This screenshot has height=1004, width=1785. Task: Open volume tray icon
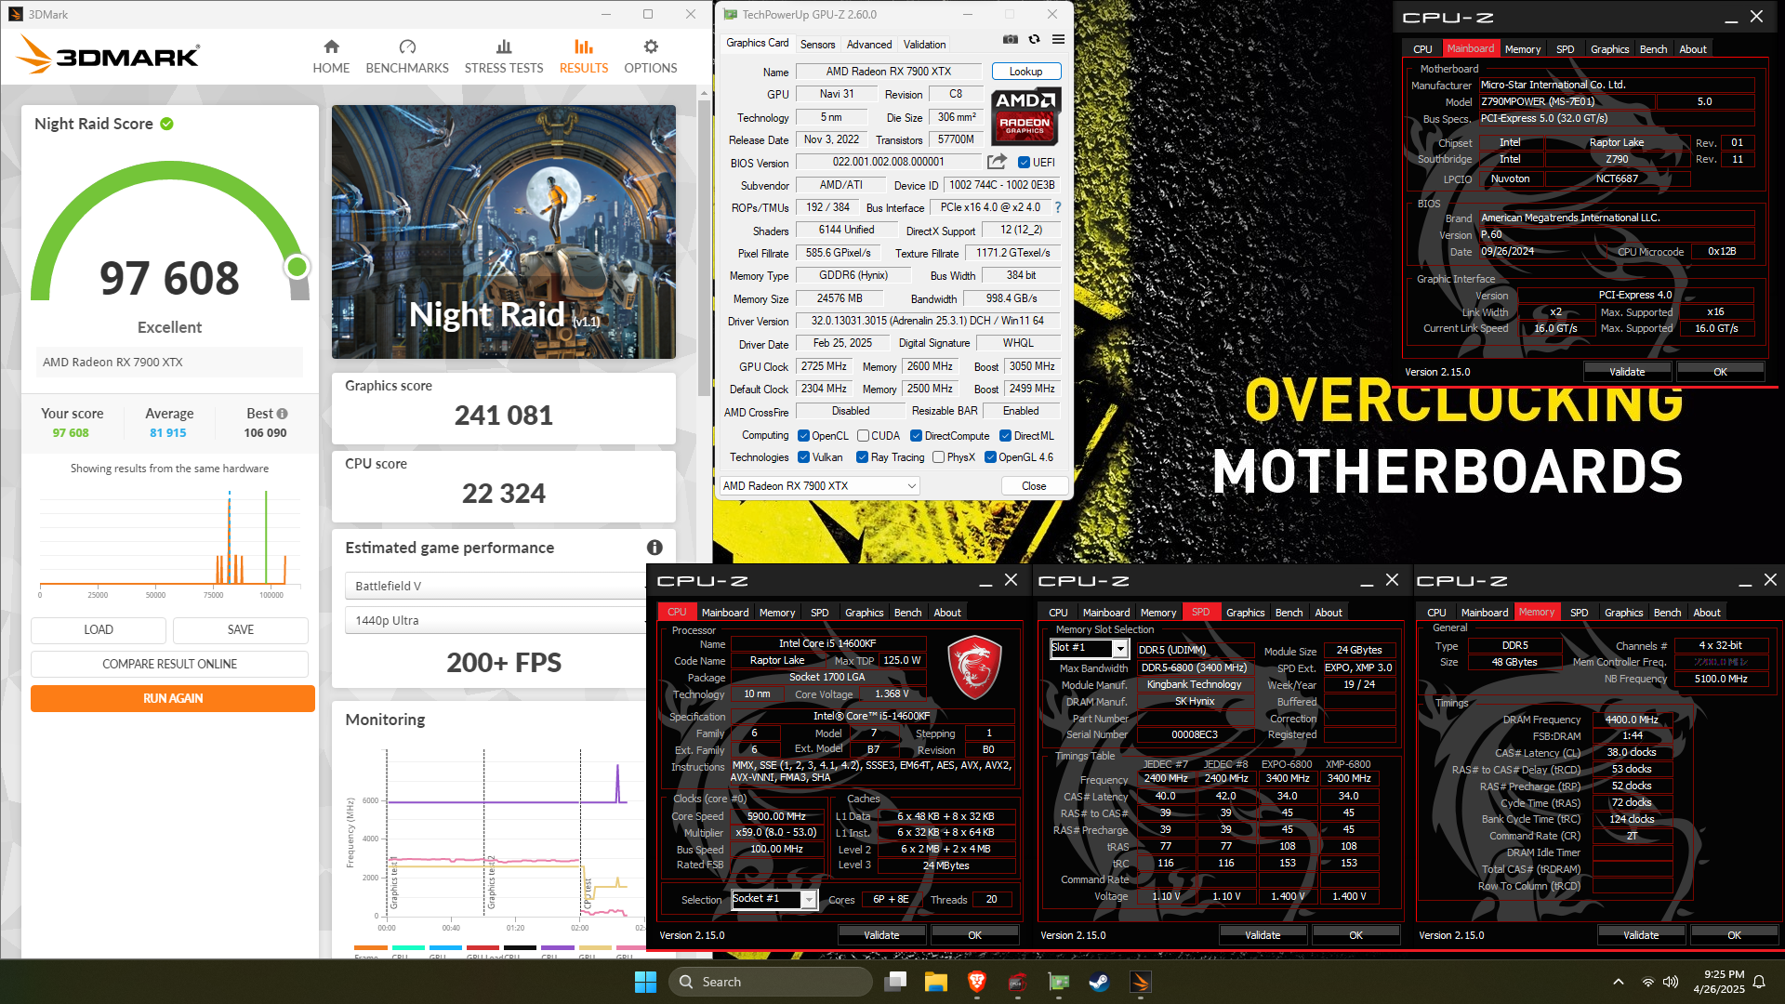click(x=1671, y=982)
